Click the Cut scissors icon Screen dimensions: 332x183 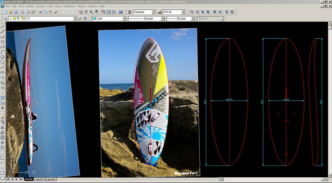click(x=40, y=12)
